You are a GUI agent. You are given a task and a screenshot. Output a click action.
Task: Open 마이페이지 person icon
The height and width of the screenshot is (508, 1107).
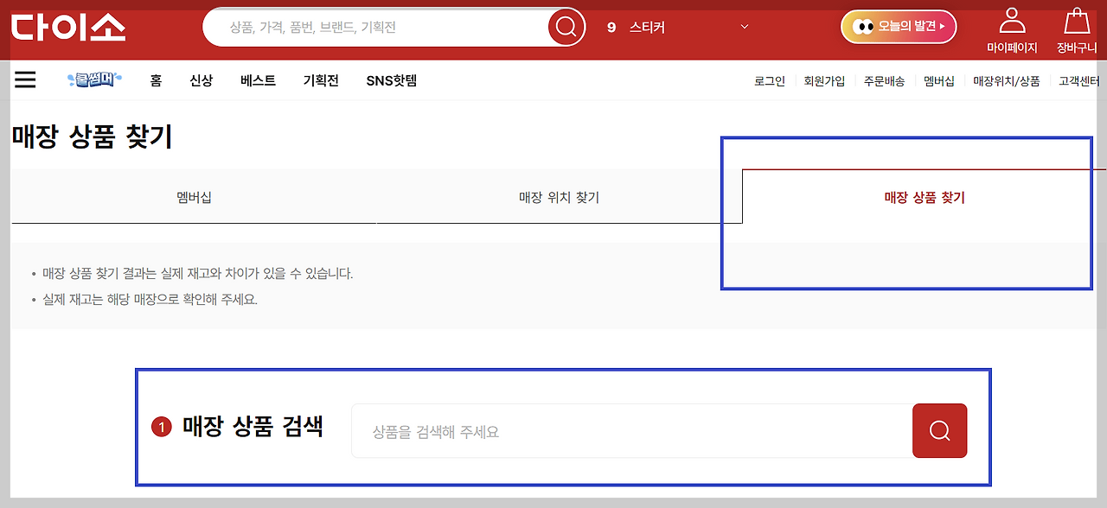[x=1012, y=20]
